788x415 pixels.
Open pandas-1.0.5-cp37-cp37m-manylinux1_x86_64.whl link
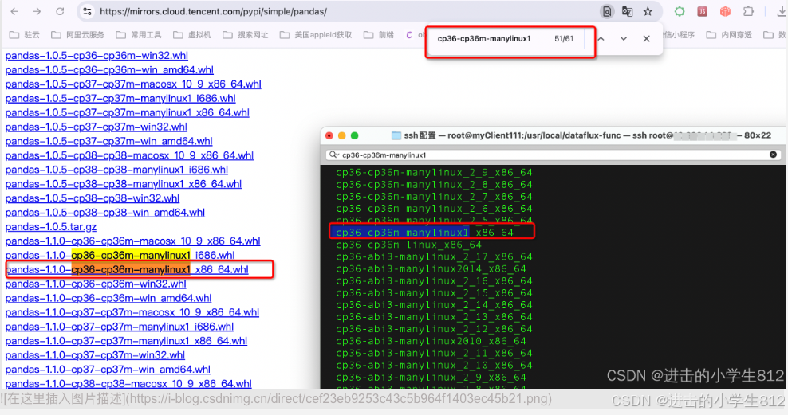127,112
